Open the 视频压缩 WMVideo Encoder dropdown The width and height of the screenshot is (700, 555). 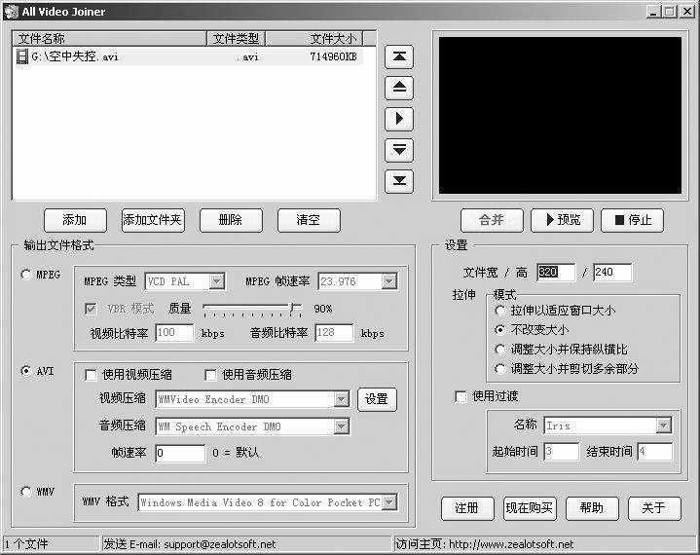[x=341, y=399]
